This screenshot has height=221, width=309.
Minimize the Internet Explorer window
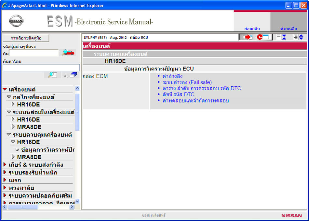(x=289, y=5)
